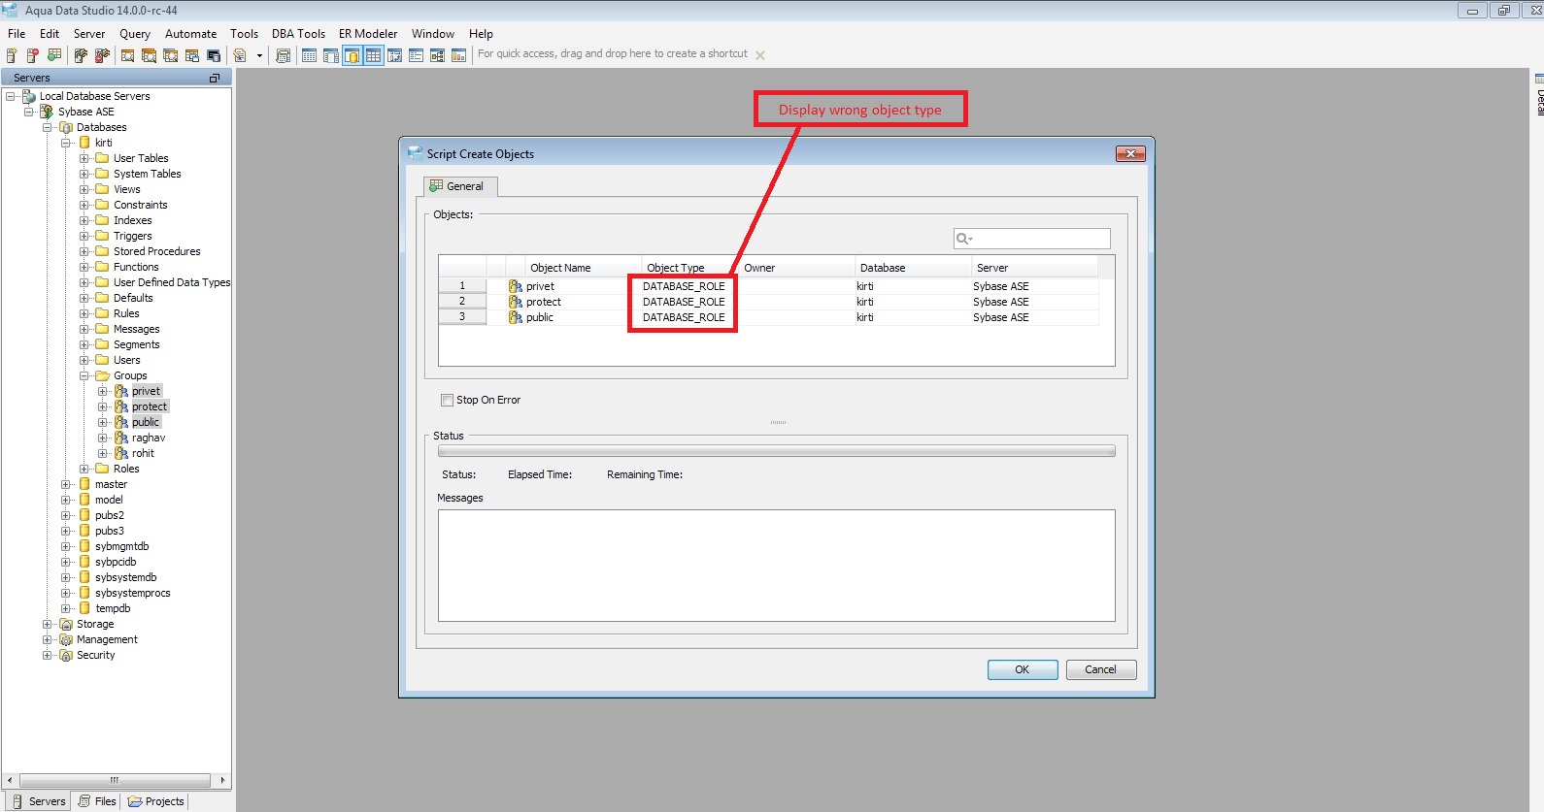Click the master database icon
The width and height of the screenshot is (1544, 812).
coord(84,484)
